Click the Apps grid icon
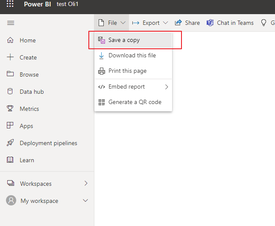Image resolution: width=275 pixels, height=226 pixels. coord(10,125)
